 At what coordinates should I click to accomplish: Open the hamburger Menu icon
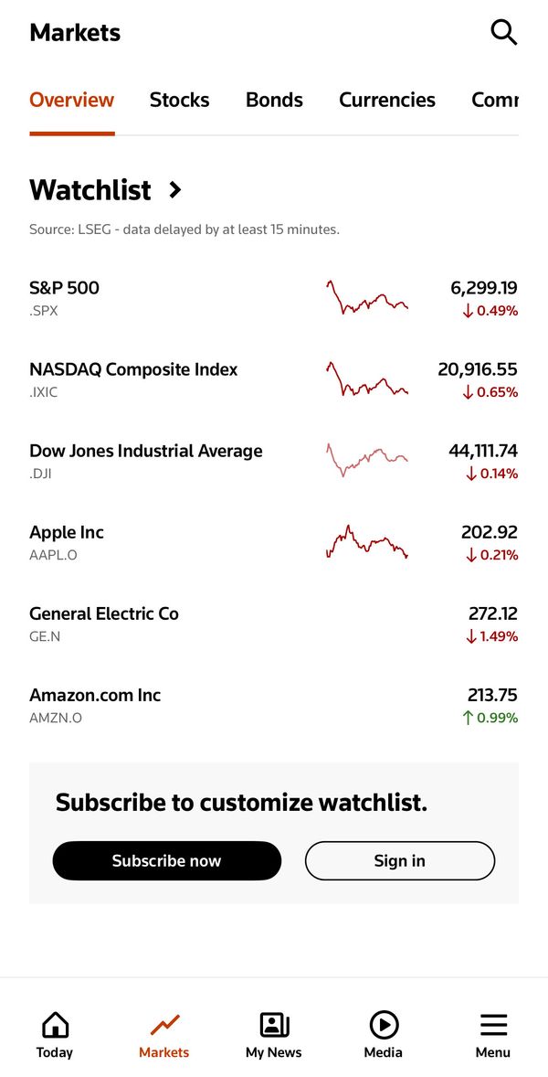pyautogui.click(x=493, y=1025)
